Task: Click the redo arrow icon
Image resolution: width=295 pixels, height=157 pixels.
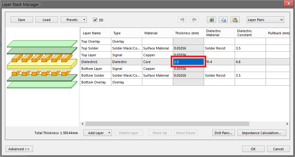Action: pos(194,20)
